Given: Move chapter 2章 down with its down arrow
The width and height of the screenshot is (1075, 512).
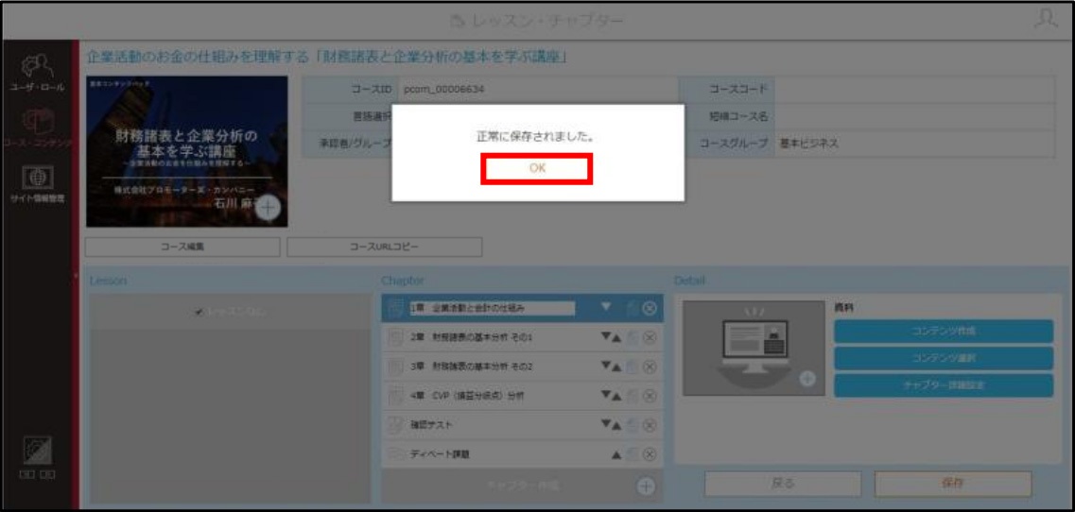Looking at the screenshot, I should [x=605, y=337].
